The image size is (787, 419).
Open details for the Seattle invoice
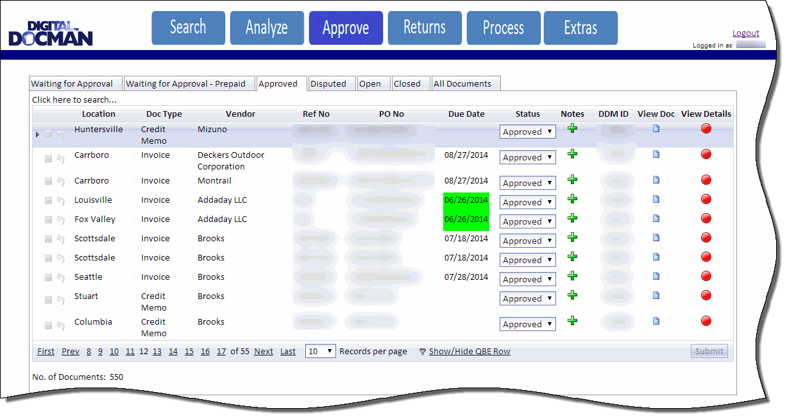[x=706, y=276]
